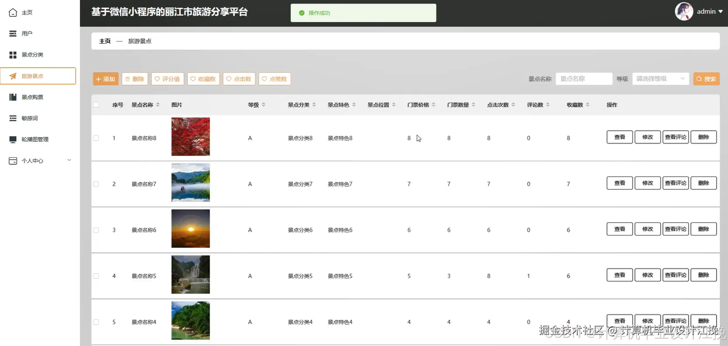Image resolution: width=728 pixels, height=346 pixels.
Task: Sort table by 景点分类 column arrows
Action: (x=314, y=105)
